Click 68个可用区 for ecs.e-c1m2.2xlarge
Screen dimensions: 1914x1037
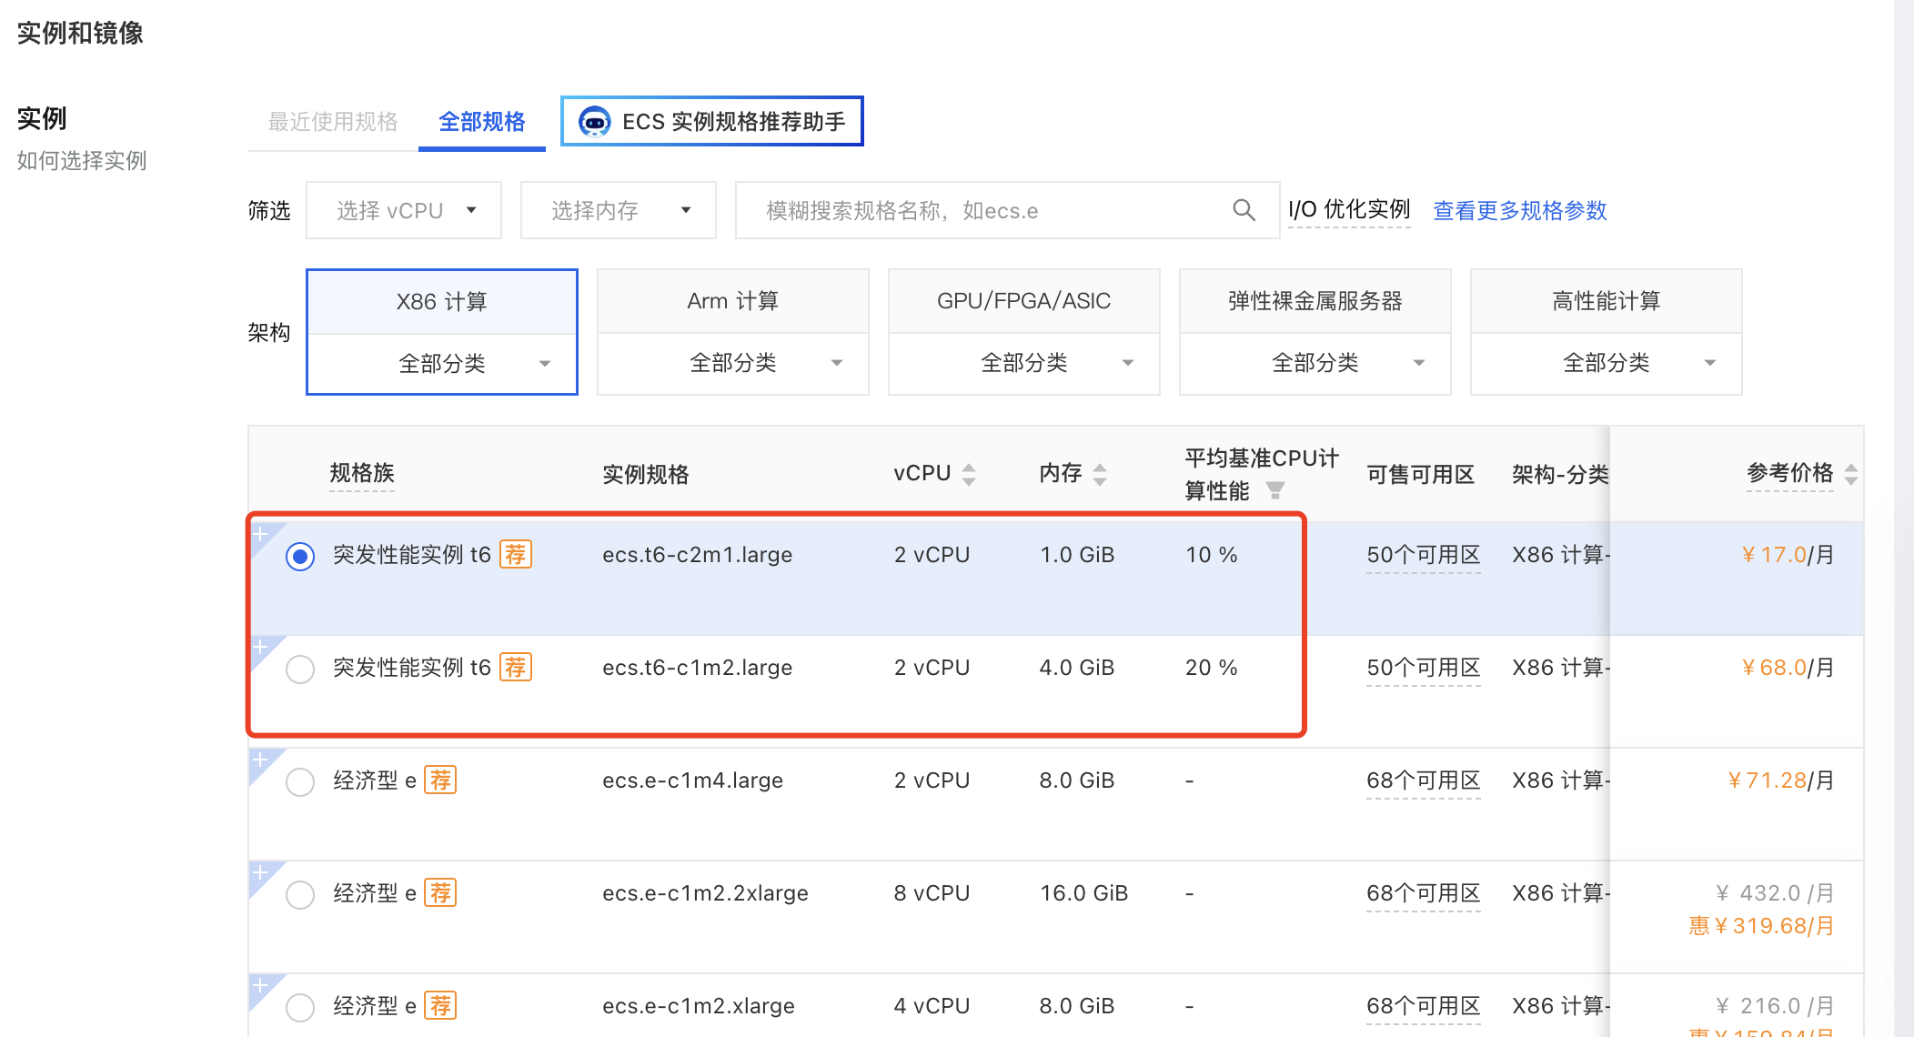[x=1424, y=893]
